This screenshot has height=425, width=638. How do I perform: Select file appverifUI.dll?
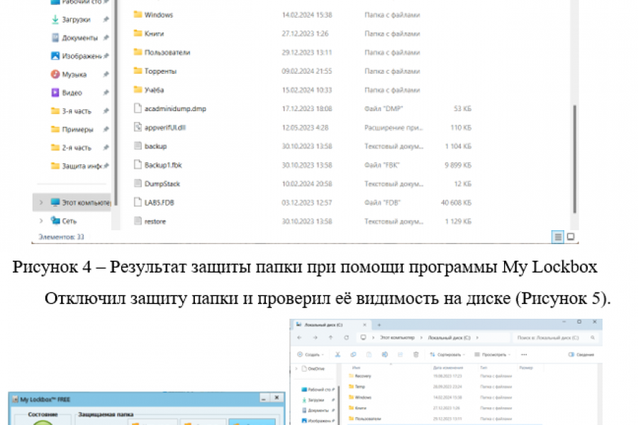coord(160,127)
